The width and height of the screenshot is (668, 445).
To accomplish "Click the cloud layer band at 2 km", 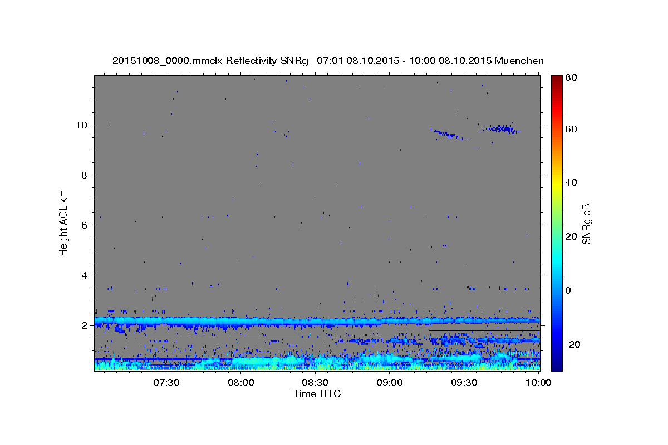I will [x=317, y=321].
